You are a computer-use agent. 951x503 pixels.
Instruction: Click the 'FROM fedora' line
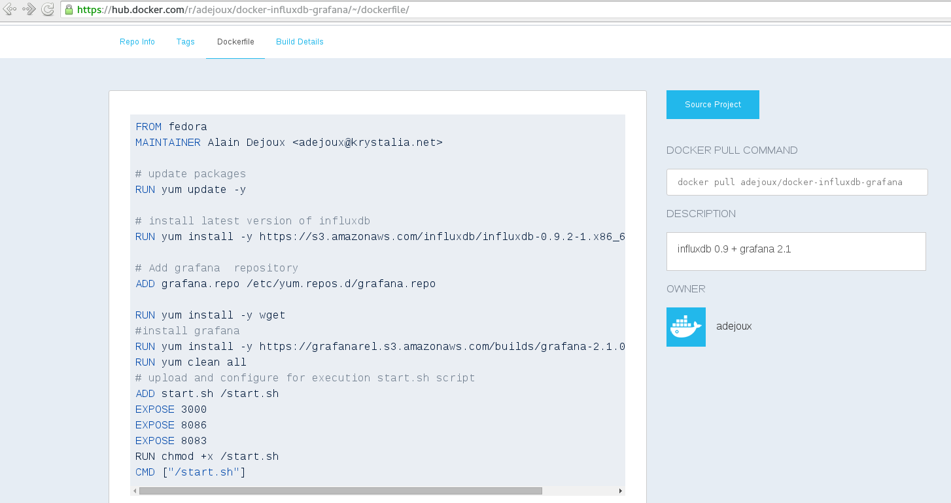[x=171, y=127]
